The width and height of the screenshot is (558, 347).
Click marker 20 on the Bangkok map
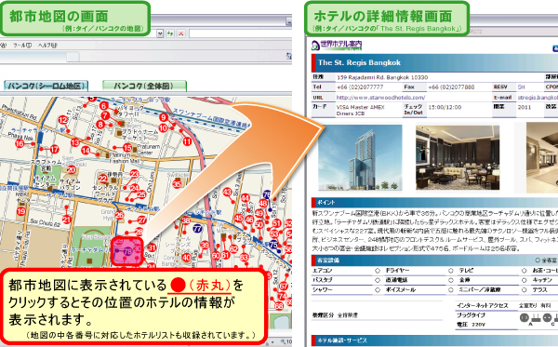pyautogui.click(x=72, y=170)
